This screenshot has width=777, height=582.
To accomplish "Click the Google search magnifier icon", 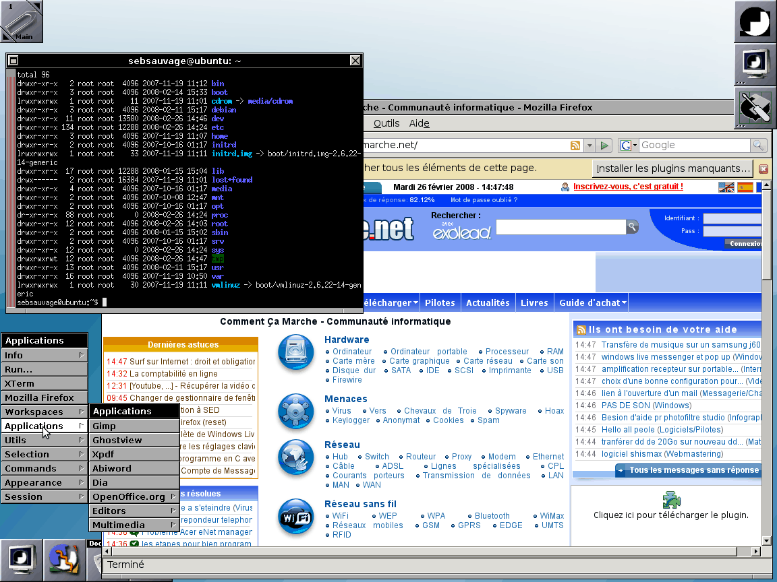I will (758, 145).
